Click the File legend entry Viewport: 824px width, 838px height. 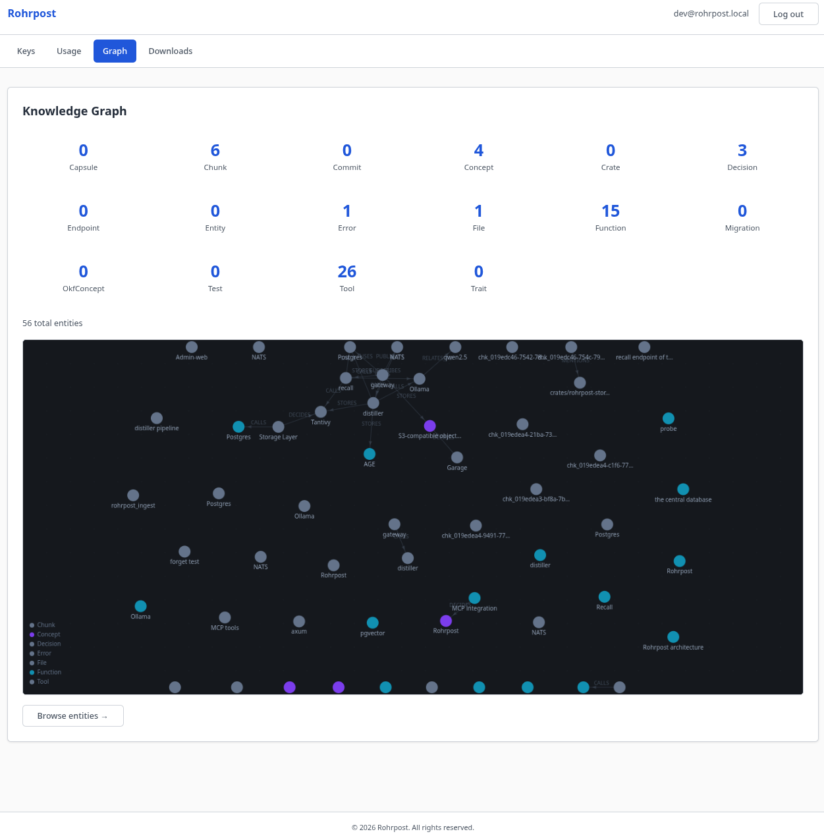click(x=38, y=663)
